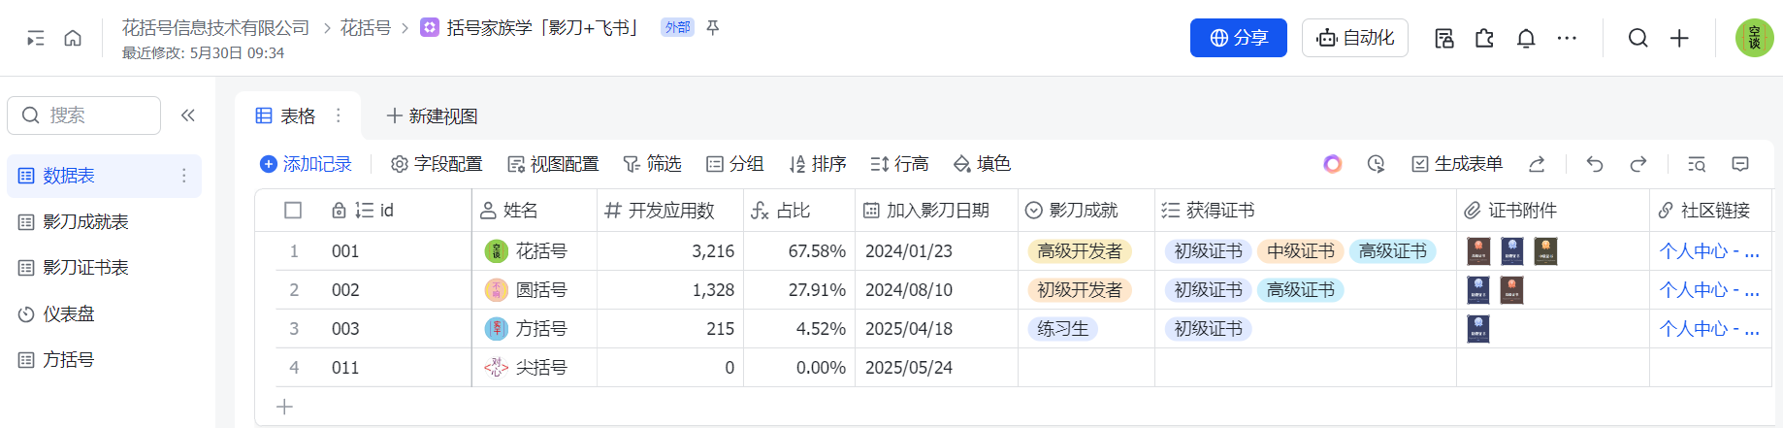Open the 填色 color fill option
The image size is (1783, 428).
tap(982, 164)
